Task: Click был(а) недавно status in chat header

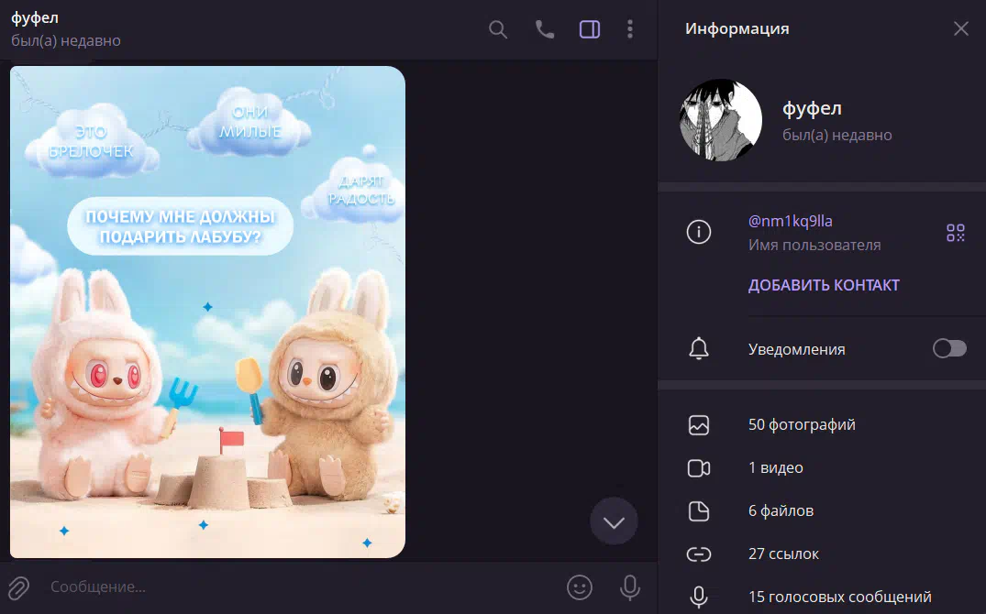Action: point(66,41)
